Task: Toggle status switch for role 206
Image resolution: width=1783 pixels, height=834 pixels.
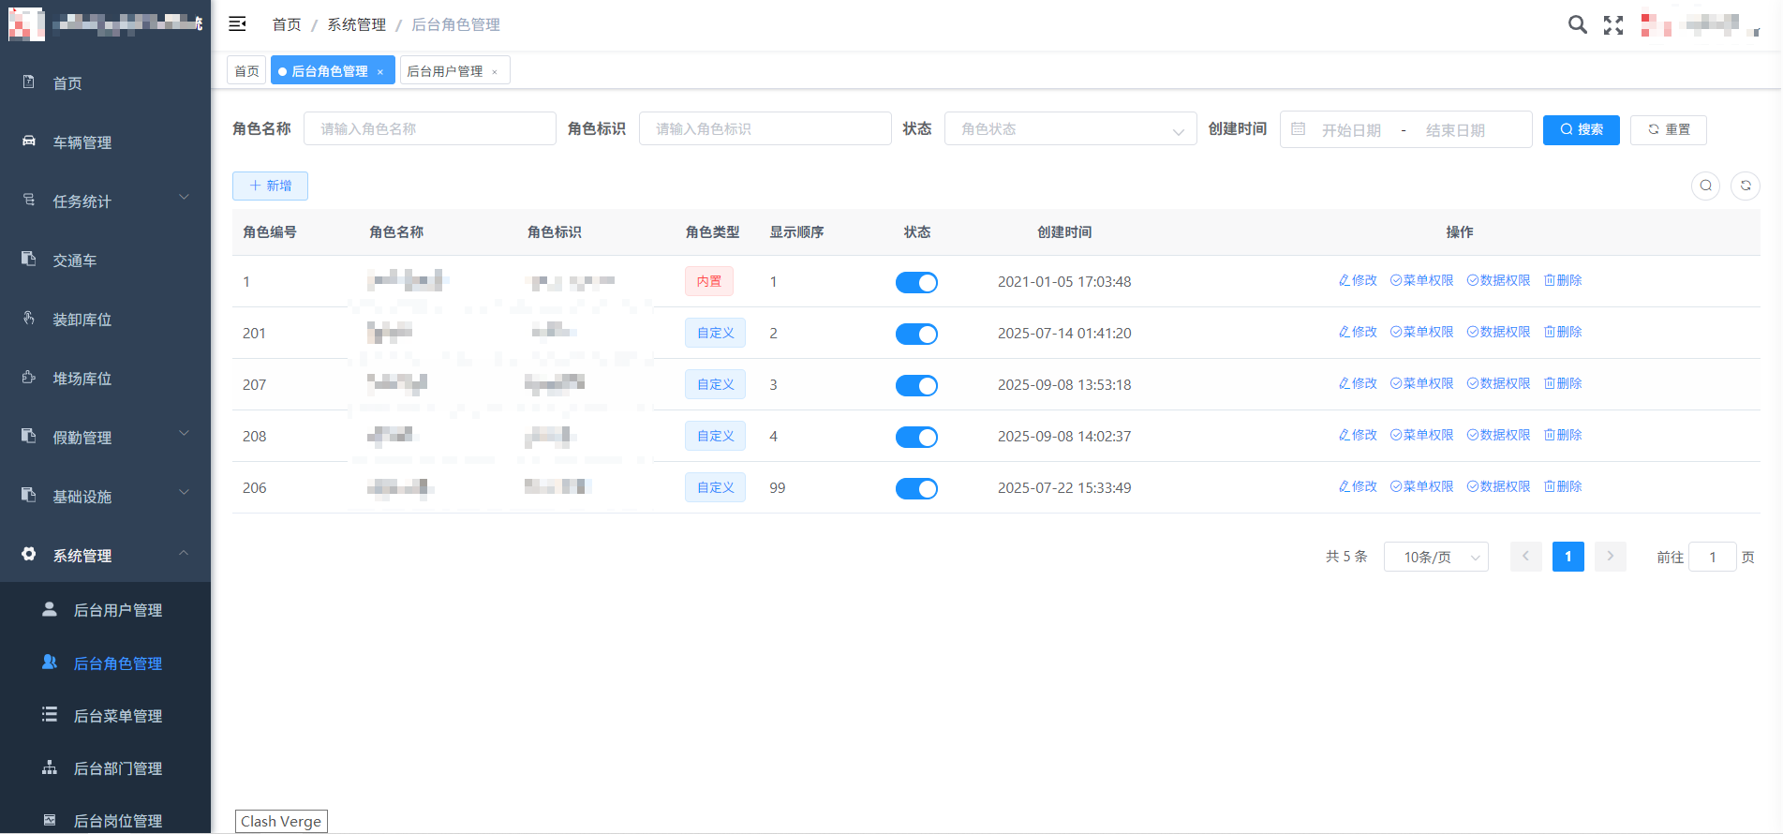Action: tap(916, 488)
